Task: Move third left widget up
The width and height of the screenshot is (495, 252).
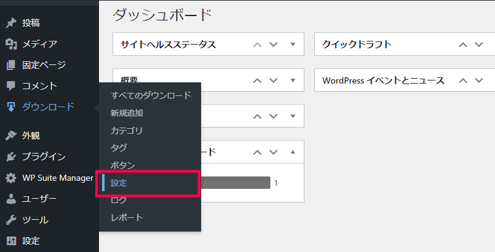Action: pos(257,116)
